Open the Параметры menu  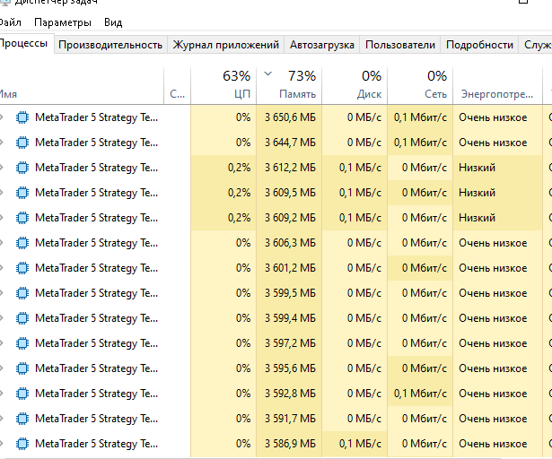coord(63,22)
